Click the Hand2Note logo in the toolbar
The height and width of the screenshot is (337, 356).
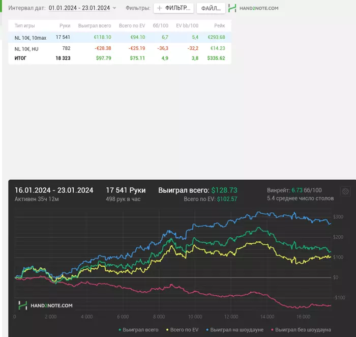[x=253, y=8]
